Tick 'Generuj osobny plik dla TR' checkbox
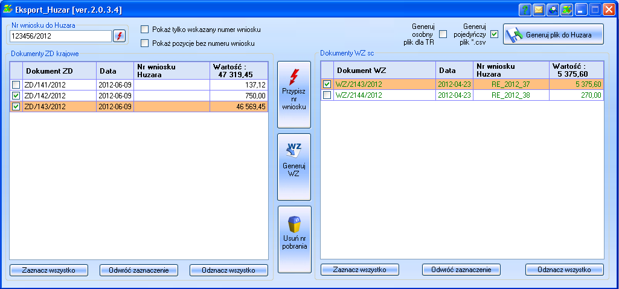 point(443,34)
